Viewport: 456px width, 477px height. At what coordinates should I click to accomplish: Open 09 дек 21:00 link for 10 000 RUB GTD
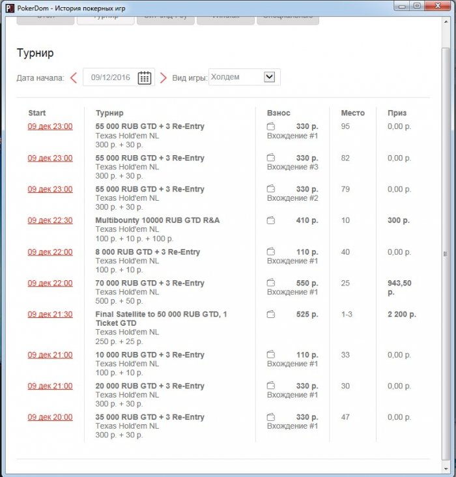(50, 354)
